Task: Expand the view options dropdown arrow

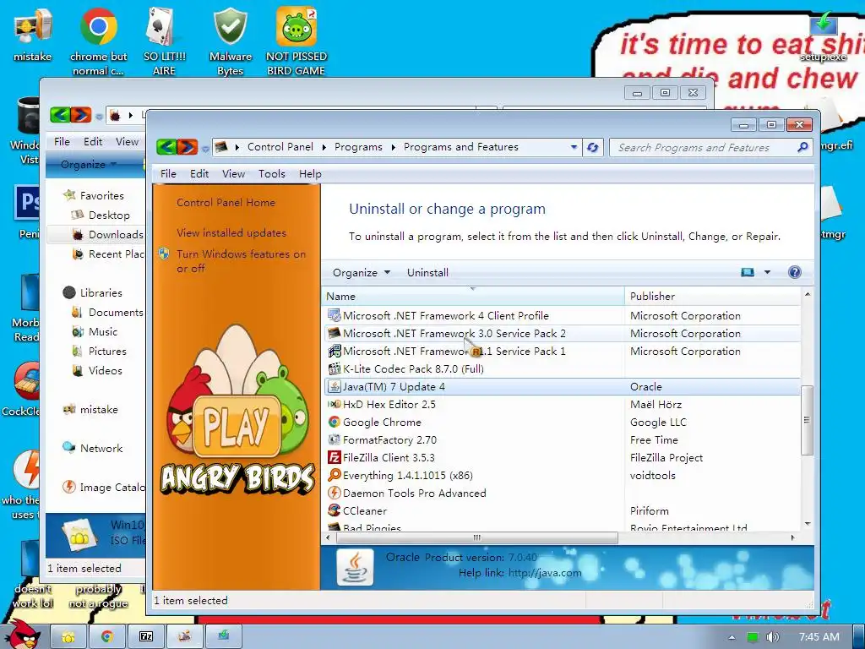Action: (x=767, y=272)
